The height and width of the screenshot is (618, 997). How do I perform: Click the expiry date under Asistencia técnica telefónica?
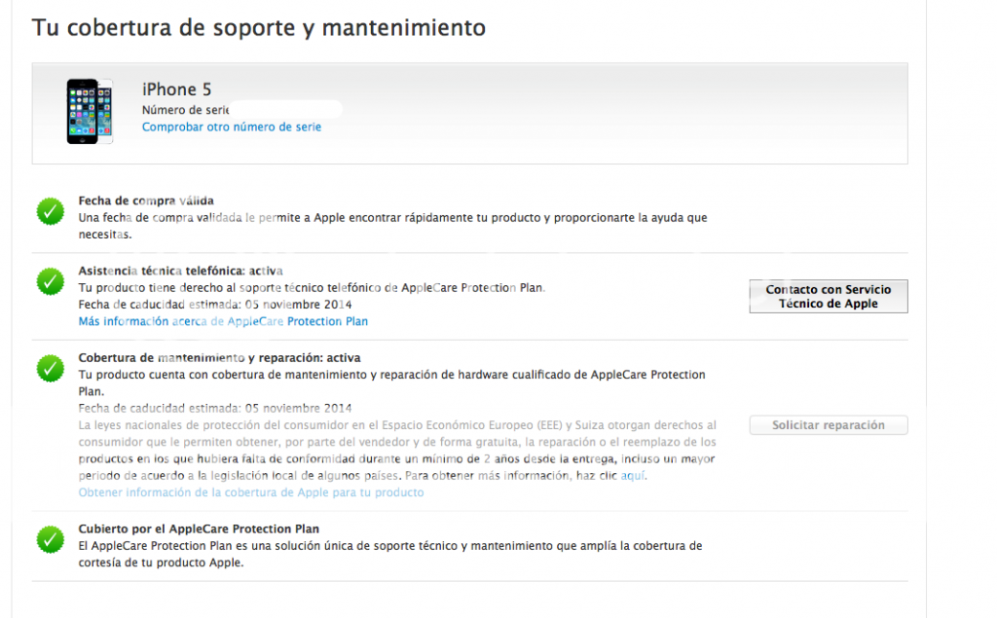[215, 304]
